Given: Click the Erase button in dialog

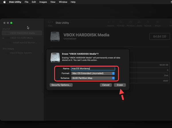Looking at the screenshot, I should click(120, 85).
